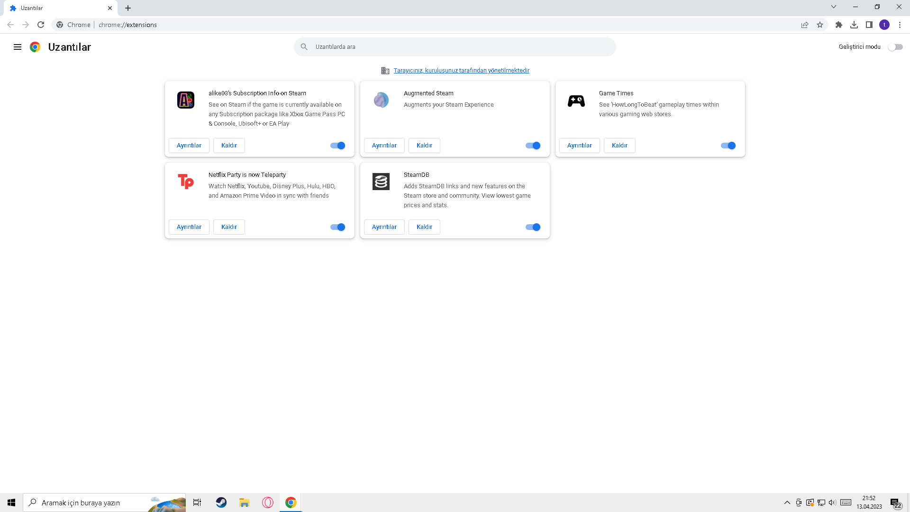This screenshot has height=512, width=910.
Task: Click the SteamDB extension icon
Action: pos(381,182)
